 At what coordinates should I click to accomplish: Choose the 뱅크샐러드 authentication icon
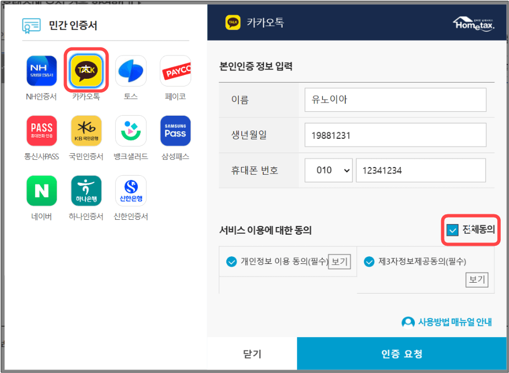click(x=131, y=131)
